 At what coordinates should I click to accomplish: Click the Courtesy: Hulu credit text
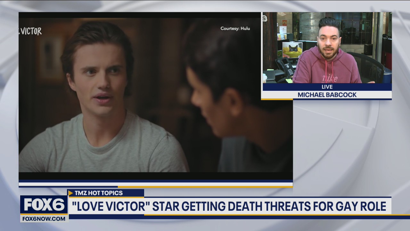[235, 29]
